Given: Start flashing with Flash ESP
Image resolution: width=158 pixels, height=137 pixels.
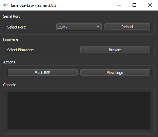Looking at the screenshot, I should click(x=43, y=73).
